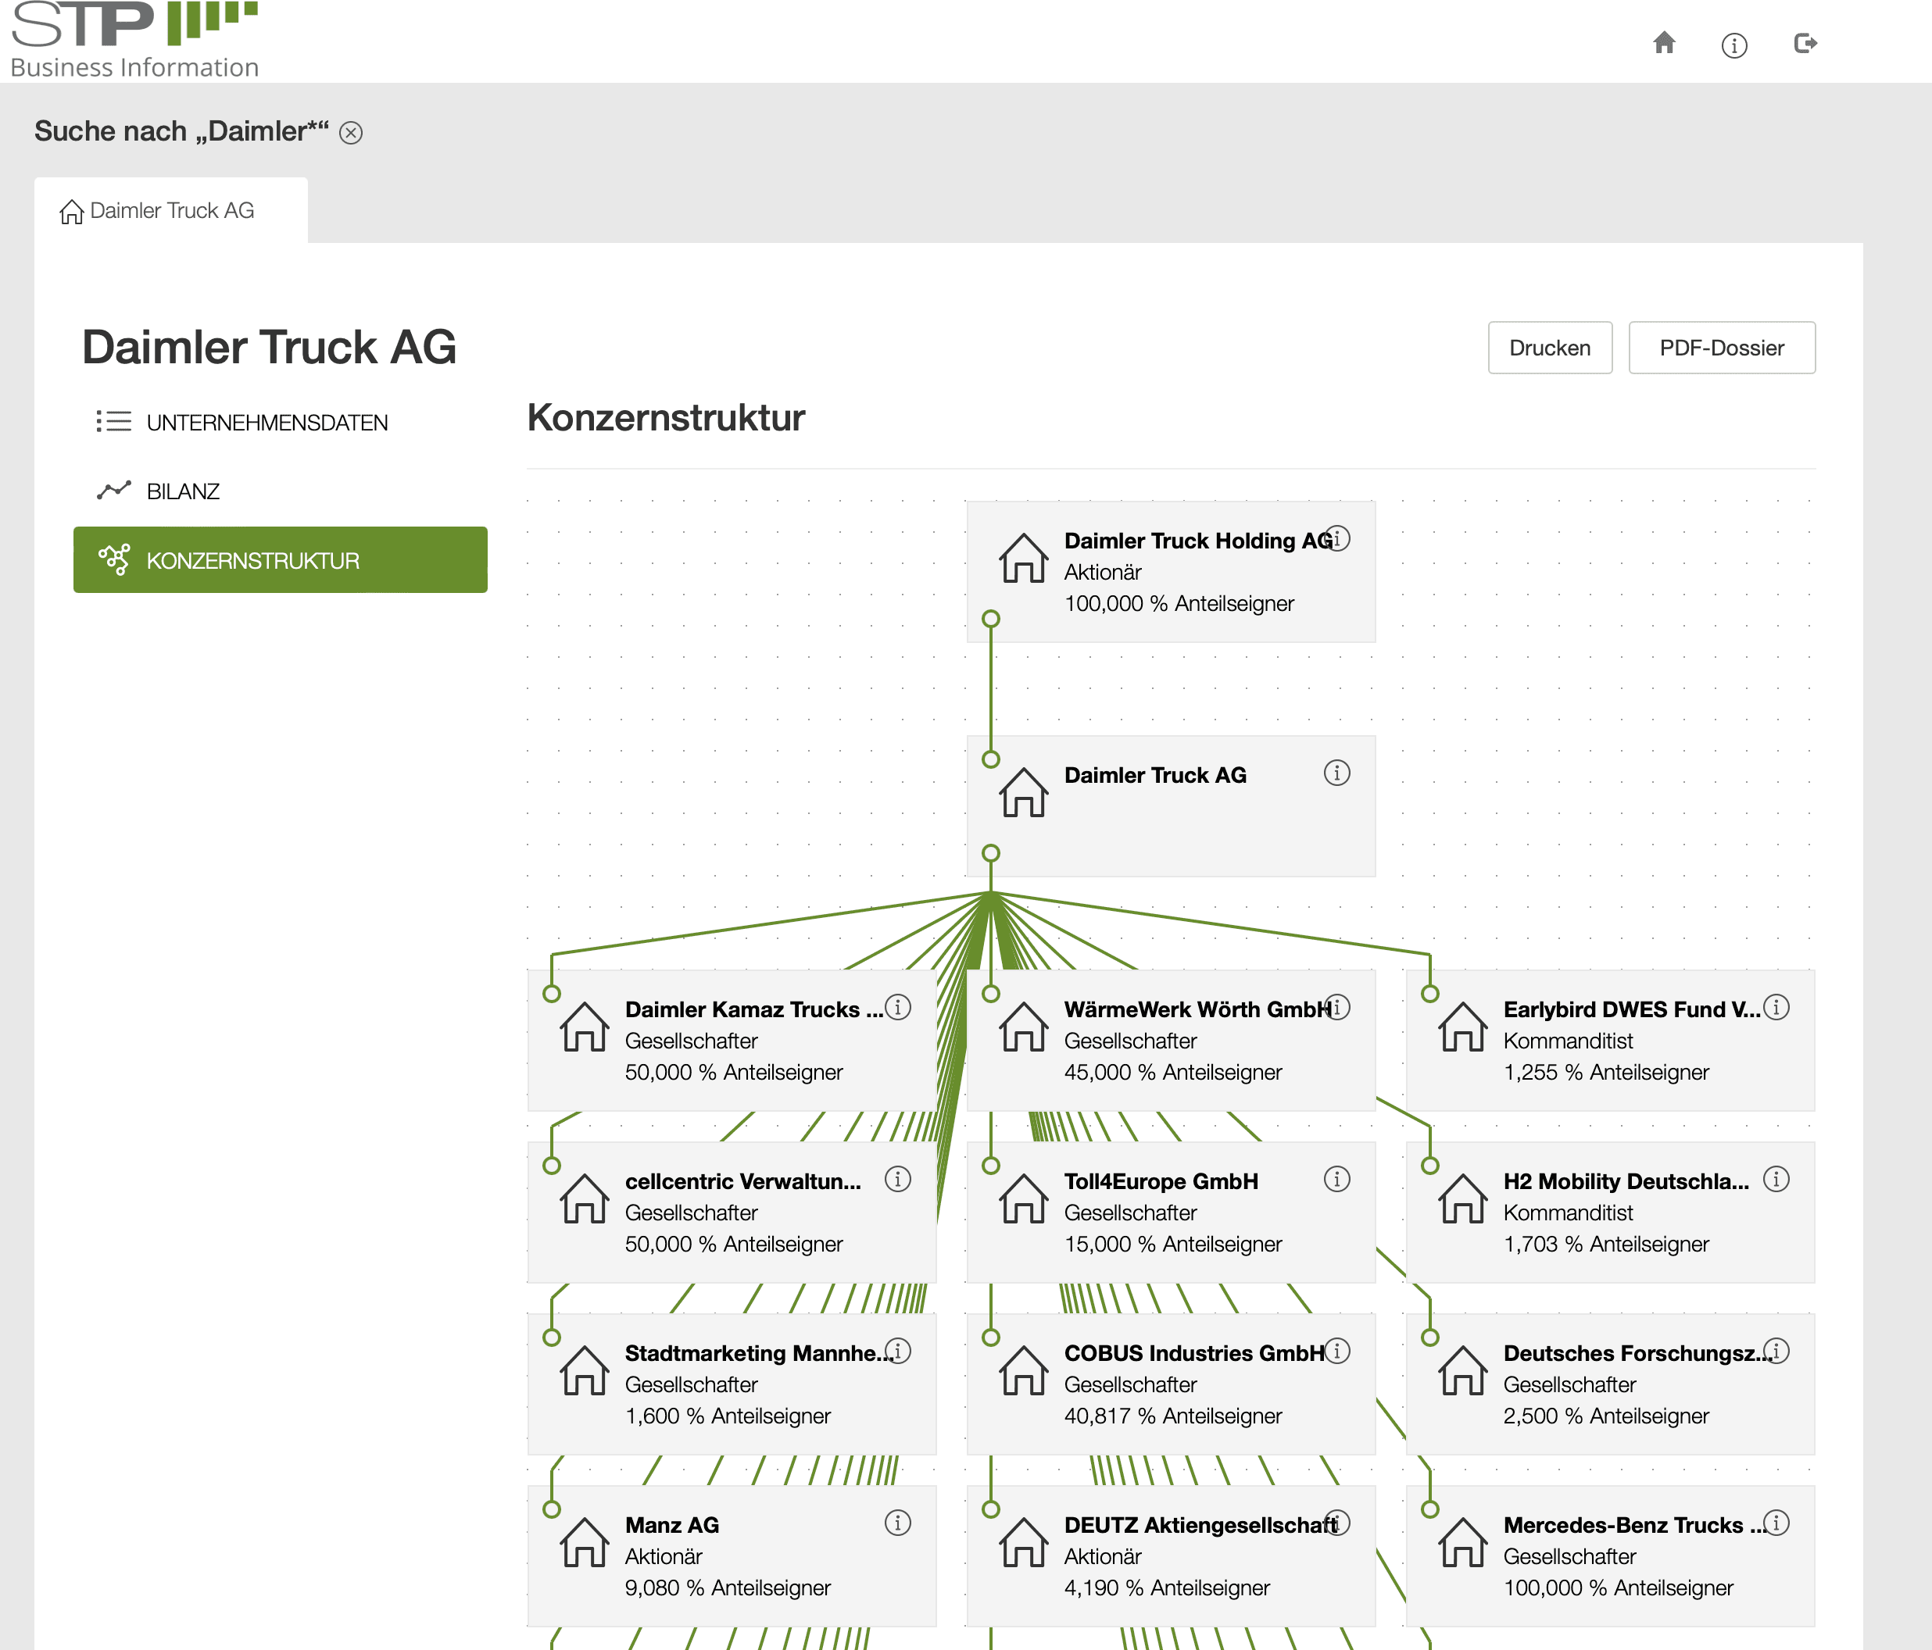Select the '1,255 % Anteilseigner' share text
Screen dimensions: 1932x1650
pos(1607,1072)
